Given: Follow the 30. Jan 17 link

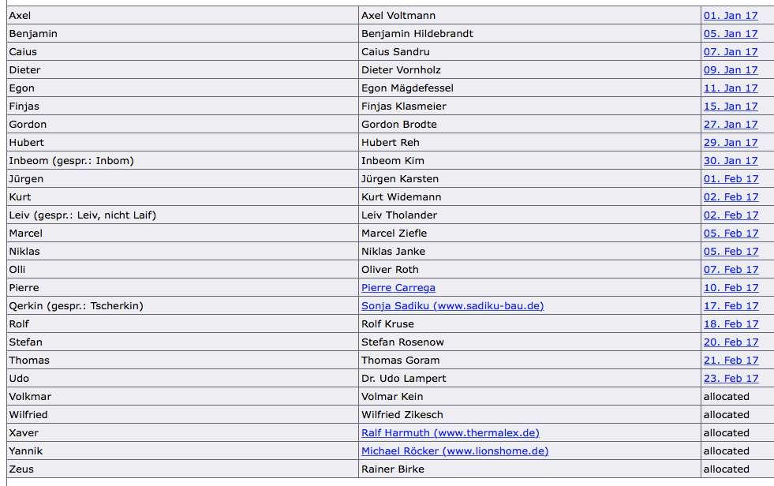Looking at the screenshot, I should (x=731, y=161).
